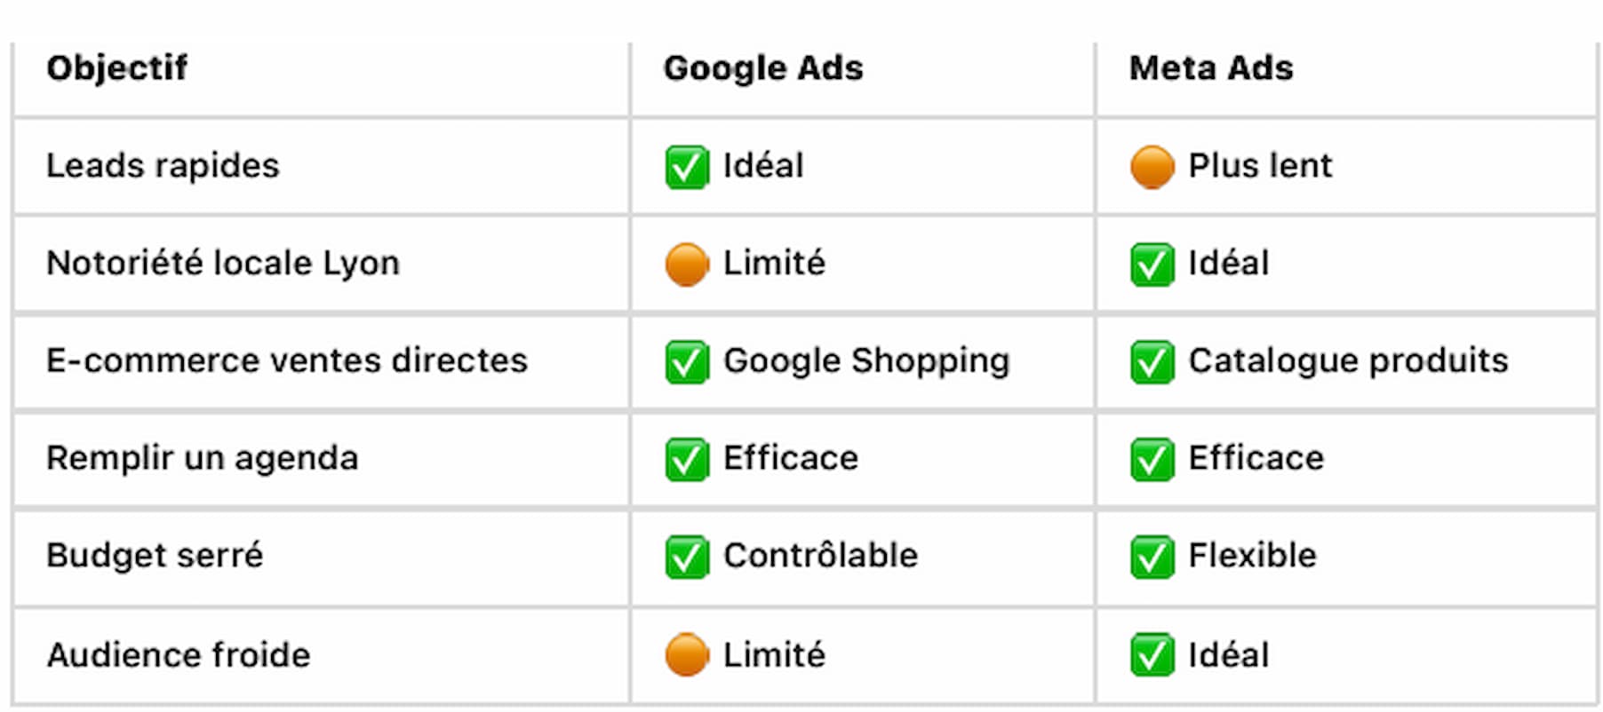Select the Objectif column header
The width and height of the screenshot is (1603, 712).
[x=116, y=68]
